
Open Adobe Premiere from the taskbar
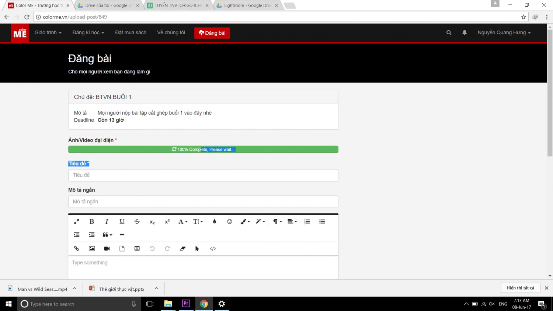186,304
